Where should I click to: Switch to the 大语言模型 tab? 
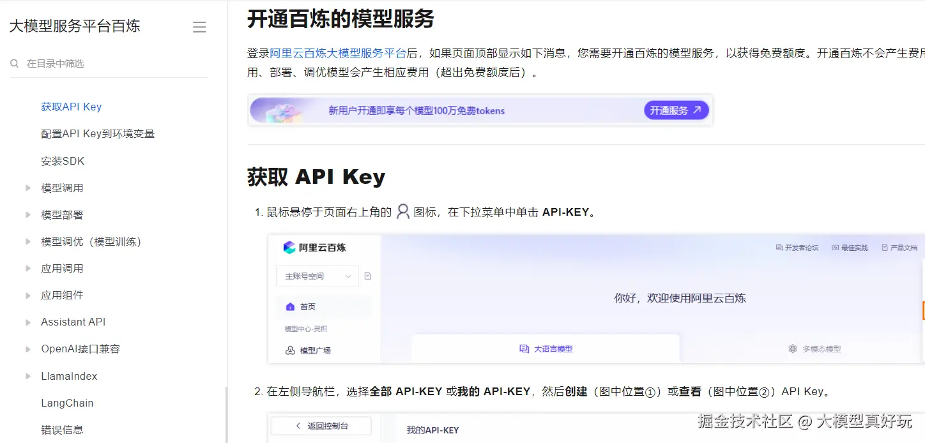point(545,349)
